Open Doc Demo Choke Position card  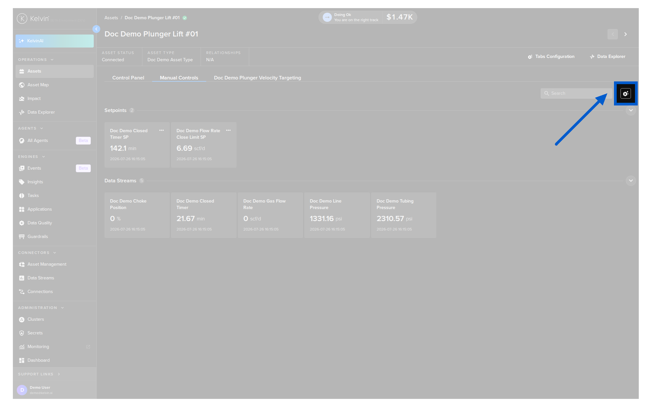click(x=137, y=215)
